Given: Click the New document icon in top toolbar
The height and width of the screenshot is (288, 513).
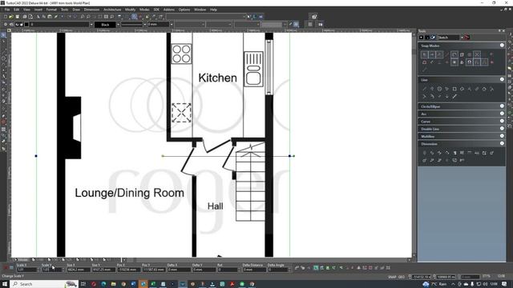Looking at the screenshot, I should (6, 16).
